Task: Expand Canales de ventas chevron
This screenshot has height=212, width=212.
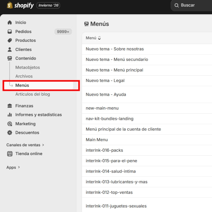Action: click(x=43, y=145)
